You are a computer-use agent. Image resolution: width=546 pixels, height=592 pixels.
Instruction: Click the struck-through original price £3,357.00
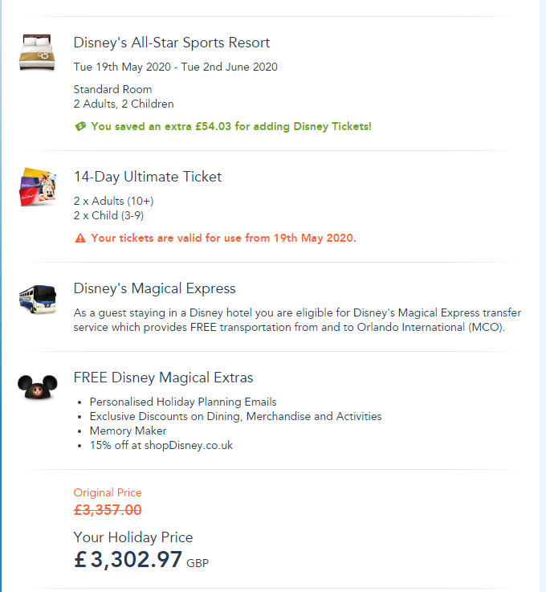coord(108,509)
